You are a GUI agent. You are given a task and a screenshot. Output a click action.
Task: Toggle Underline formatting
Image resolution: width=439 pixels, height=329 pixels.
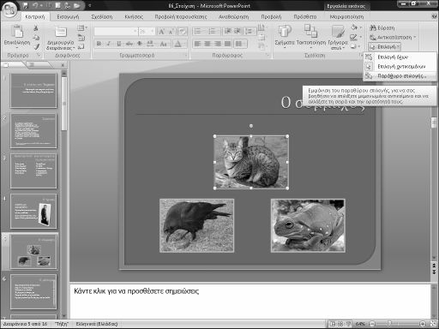pos(119,44)
